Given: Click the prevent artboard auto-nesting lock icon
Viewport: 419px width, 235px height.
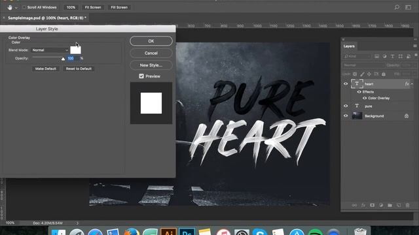Looking at the screenshot, I should point(376,74).
